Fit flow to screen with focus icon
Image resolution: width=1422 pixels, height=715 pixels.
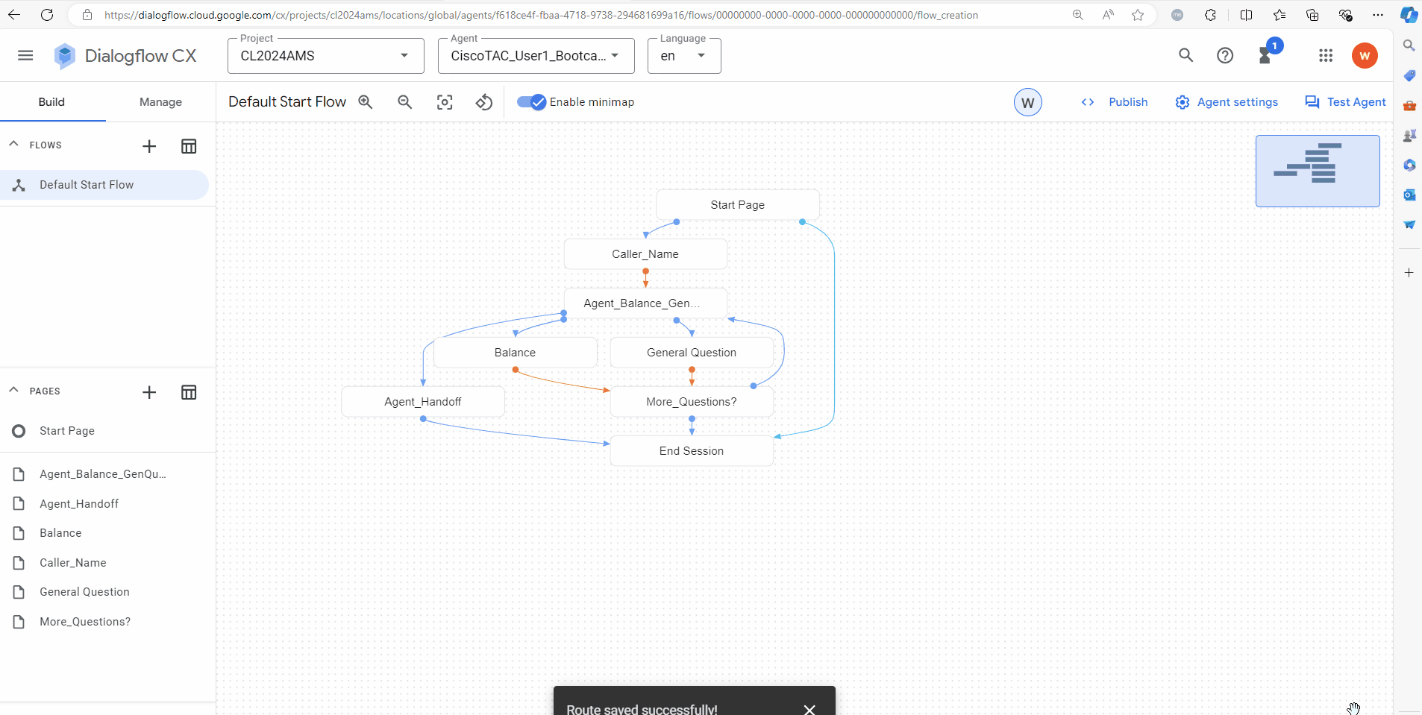click(x=445, y=102)
